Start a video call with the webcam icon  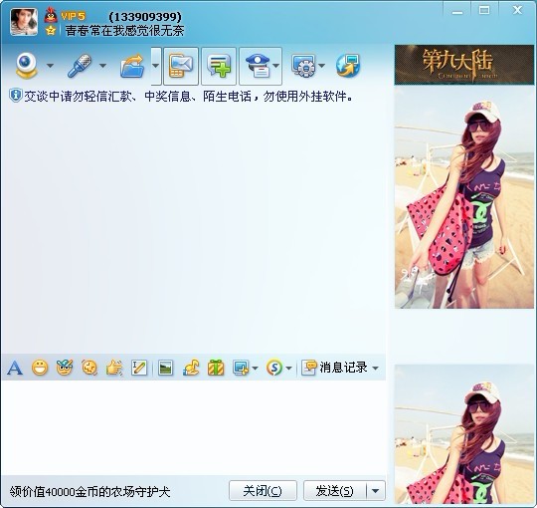pyautogui.click(x=27, y=65)
